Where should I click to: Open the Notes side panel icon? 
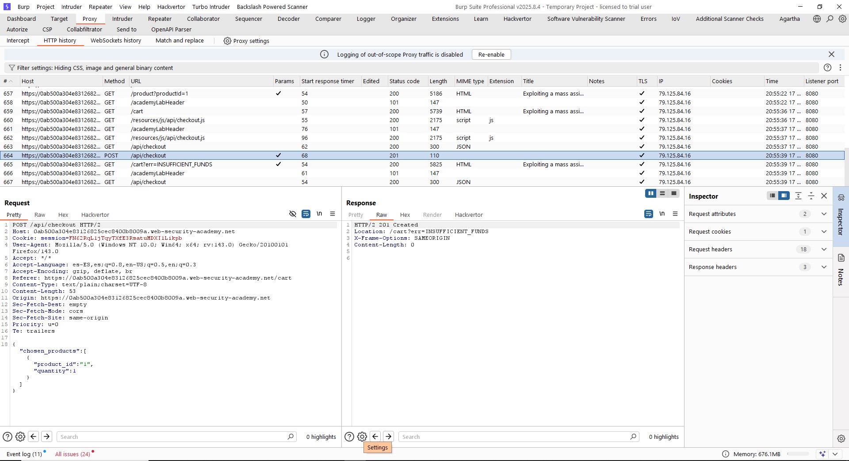pyautogui.click(x=841, y=258)
